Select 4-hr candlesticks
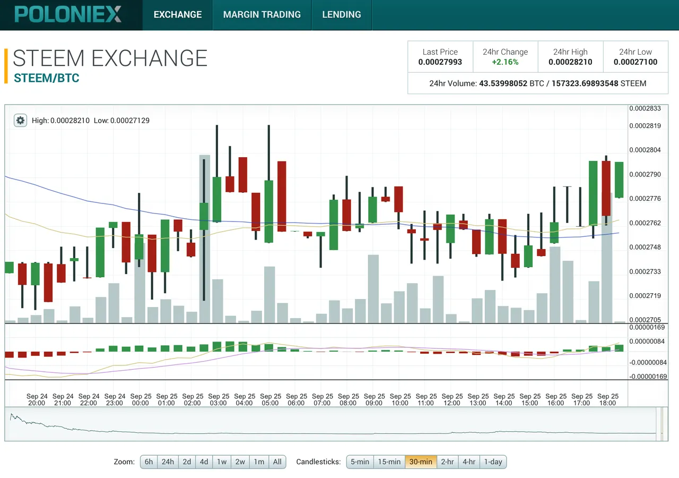Image resolution: width=679 pixels, height=478 pixels. coord(469,462)
